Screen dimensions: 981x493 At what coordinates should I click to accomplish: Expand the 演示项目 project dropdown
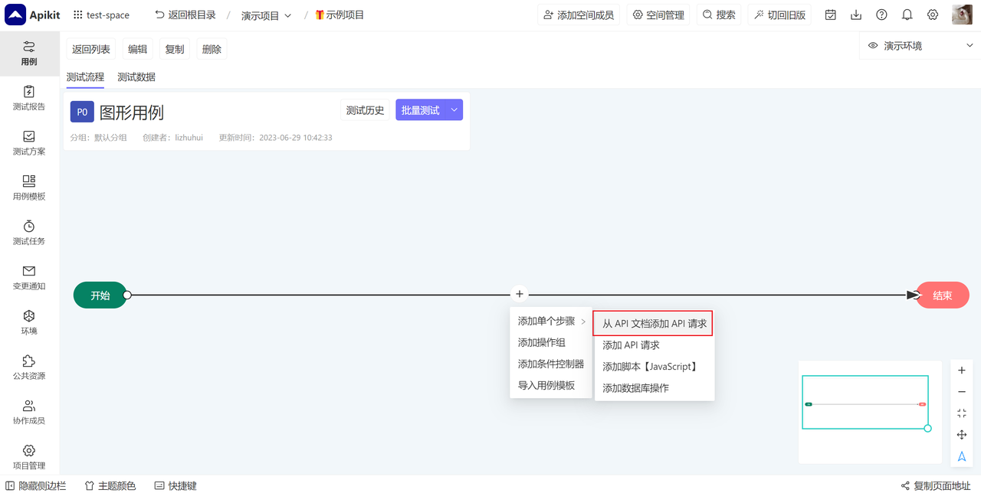click(288, 14)
